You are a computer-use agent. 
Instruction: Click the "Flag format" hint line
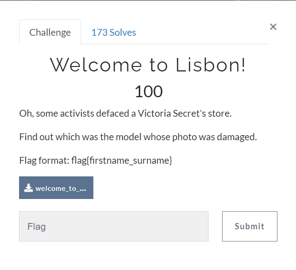[95, 160]
